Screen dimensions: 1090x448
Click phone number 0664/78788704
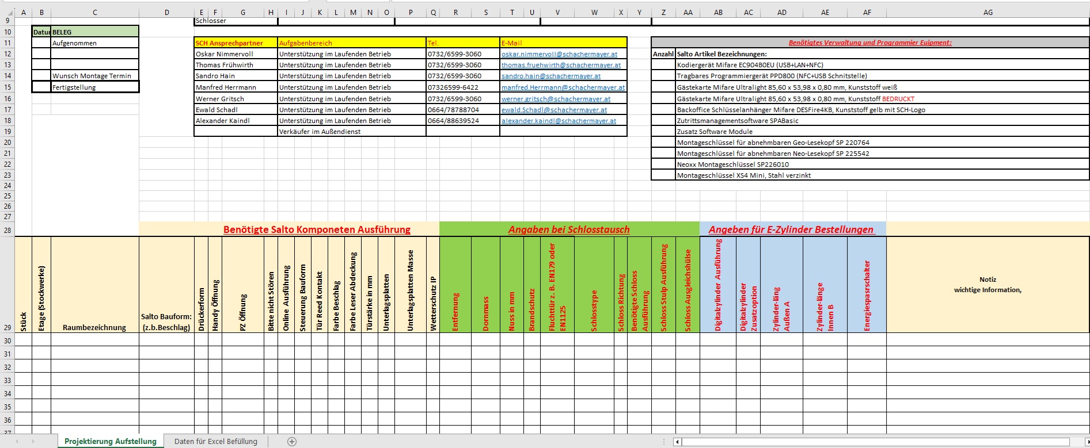(x=463, y=110)
